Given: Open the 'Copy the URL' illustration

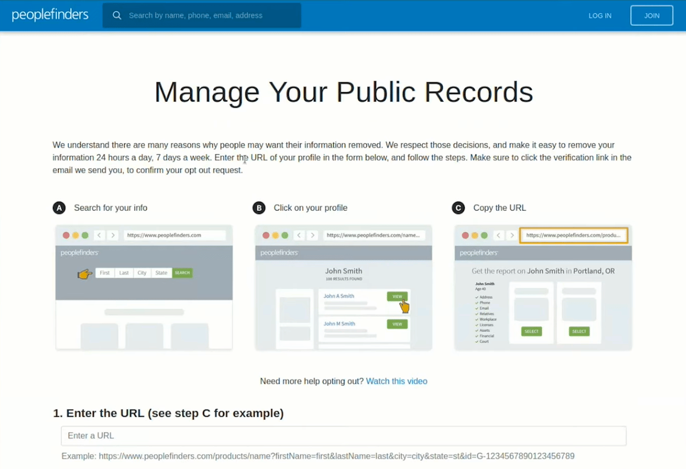Looking at the screenshot, I should click(543, 287).
